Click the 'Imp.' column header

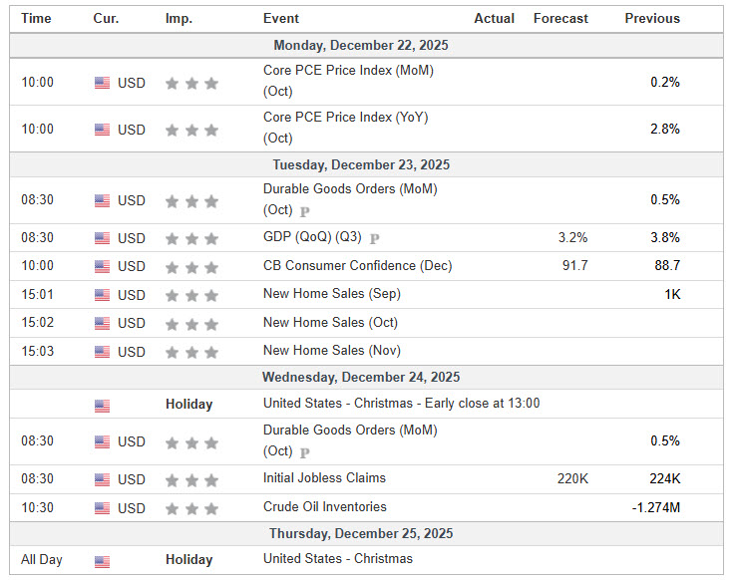(x=180, y=18)
